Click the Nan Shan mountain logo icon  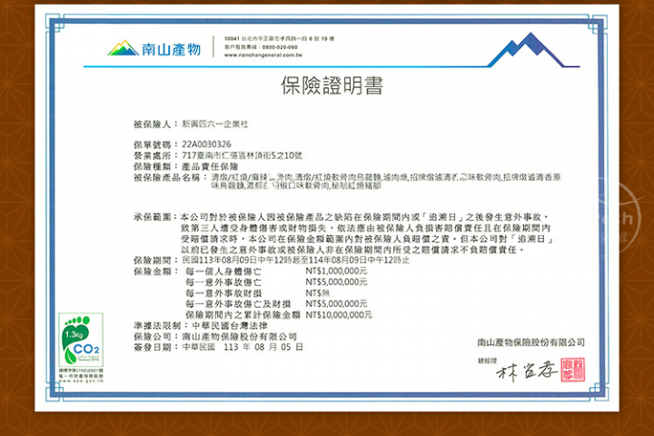point(123,47)
